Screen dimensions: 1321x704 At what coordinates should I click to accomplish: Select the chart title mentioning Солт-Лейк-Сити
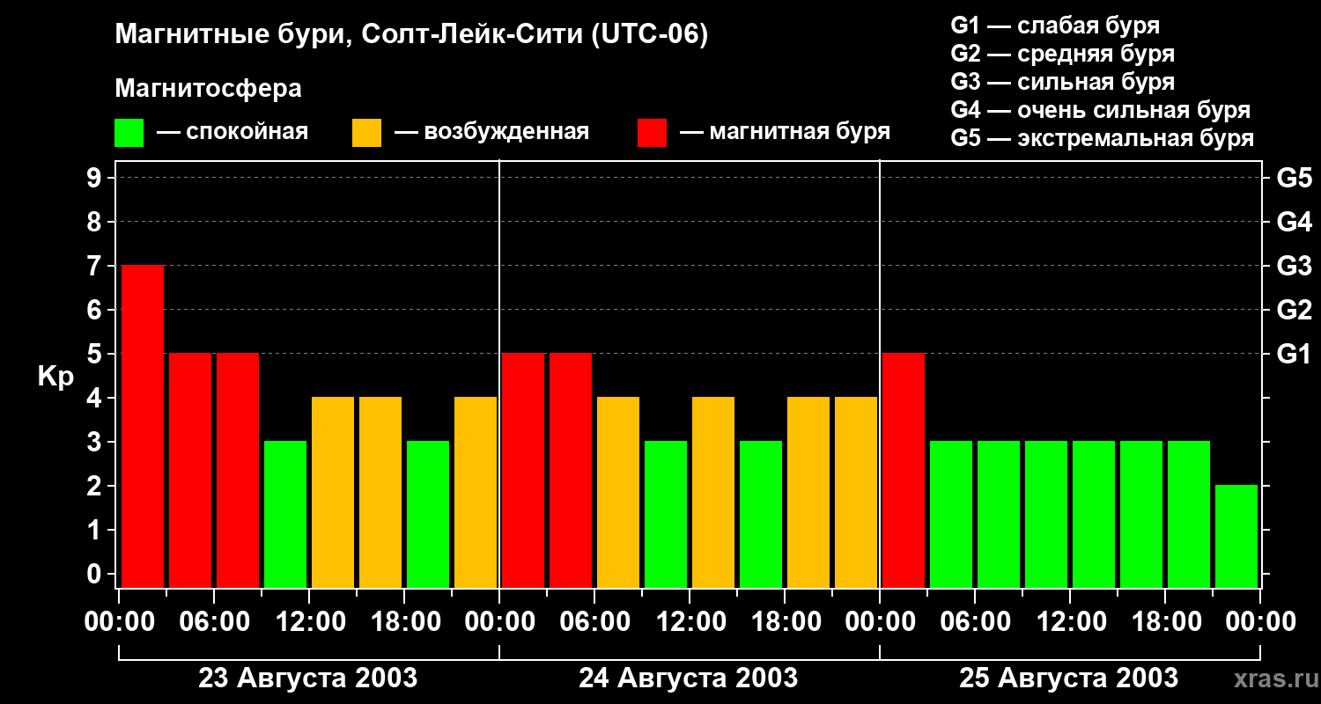411,35
